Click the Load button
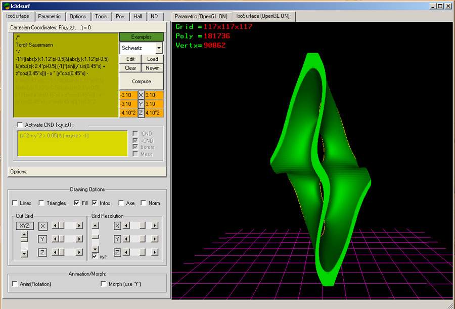455x309 pixels. click(x=153, y=59)
